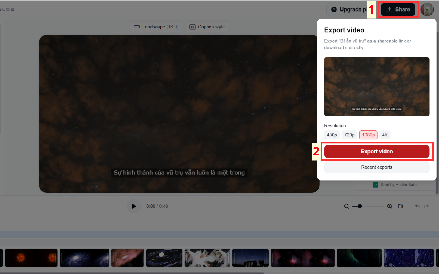Open Recent exports

pos(377,167)
